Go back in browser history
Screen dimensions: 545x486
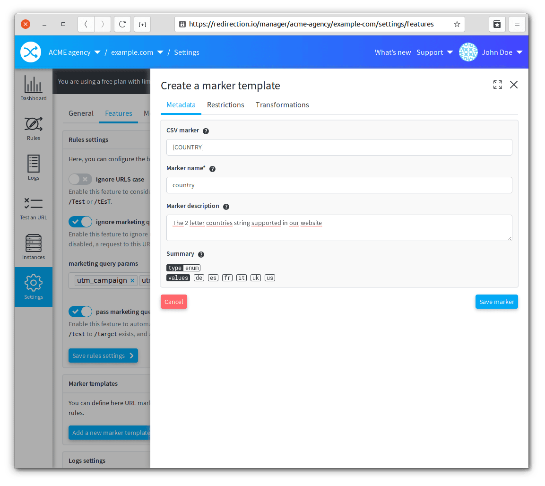(86, 24)
